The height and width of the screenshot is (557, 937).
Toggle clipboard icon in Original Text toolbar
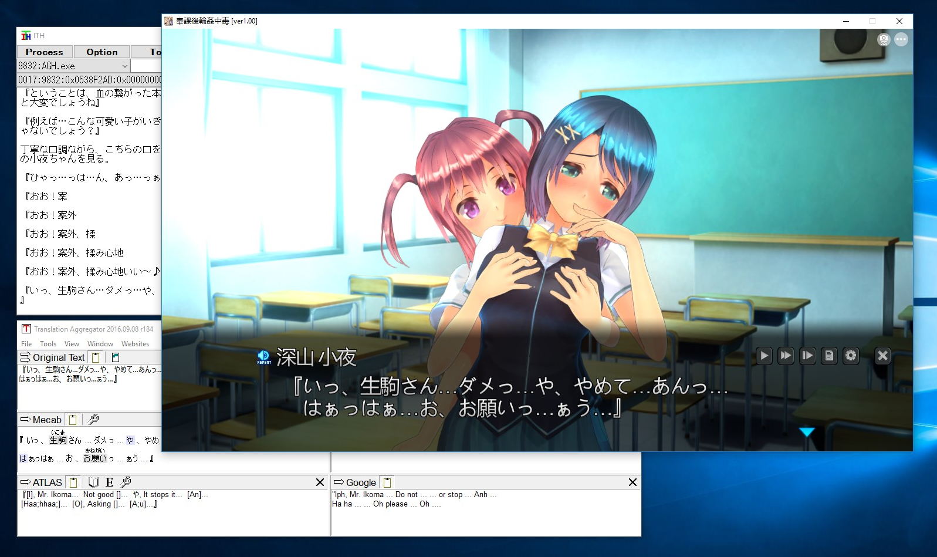[x=96, y=357]
